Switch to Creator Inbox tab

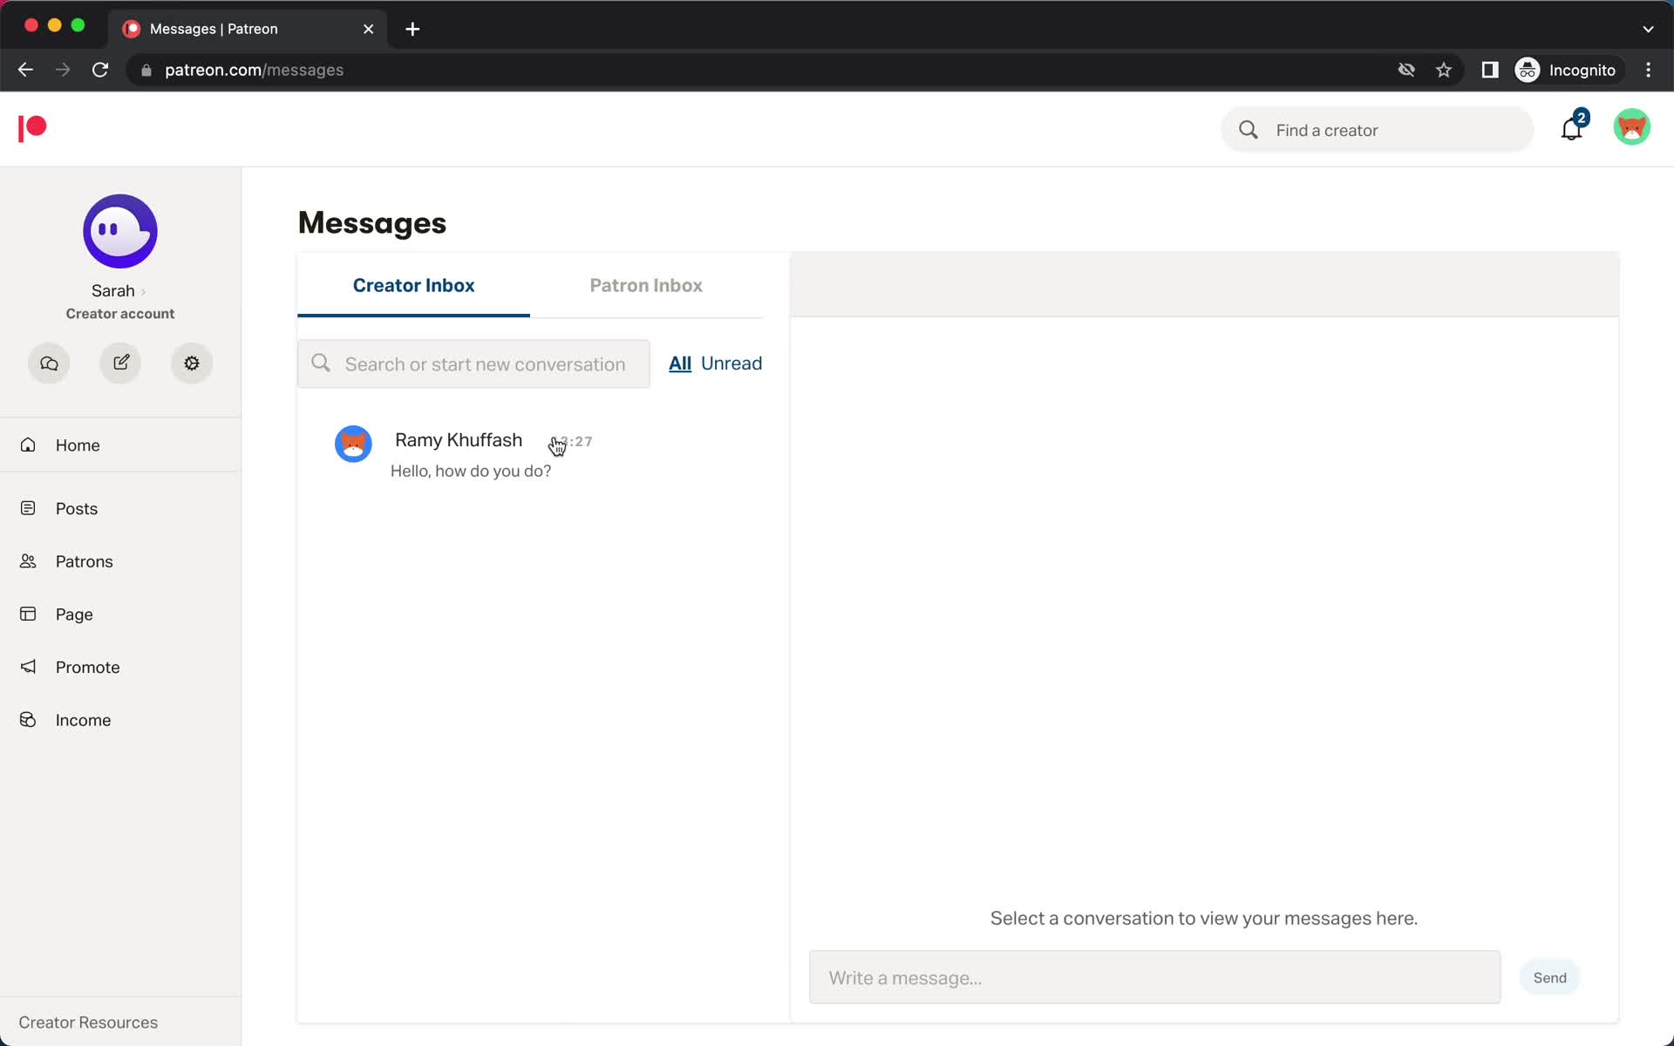413,286
